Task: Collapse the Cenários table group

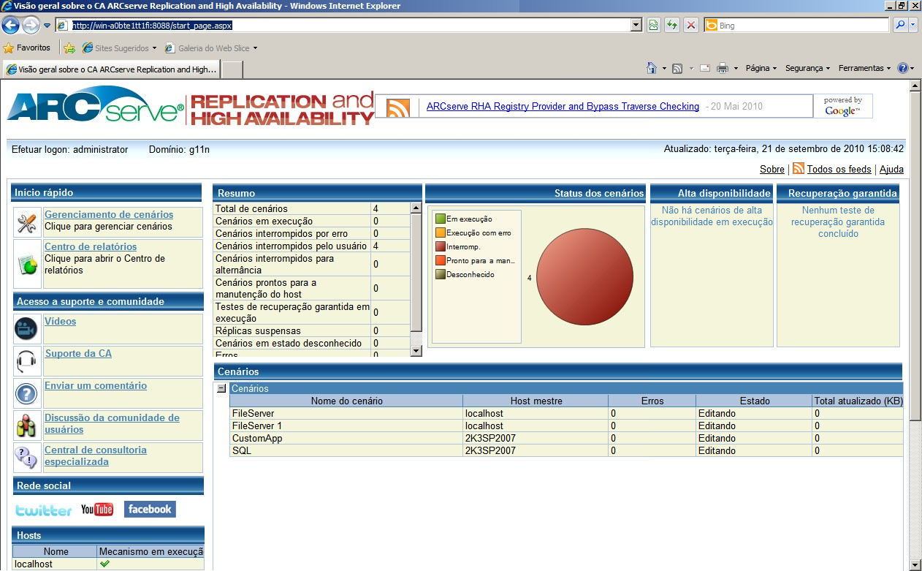Action: click(221, 389)
